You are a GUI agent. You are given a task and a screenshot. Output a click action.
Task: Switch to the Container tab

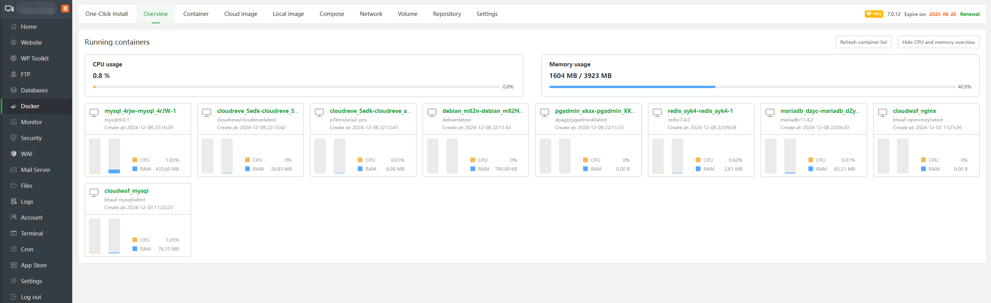pyautogui.click(x=196, y=14)
